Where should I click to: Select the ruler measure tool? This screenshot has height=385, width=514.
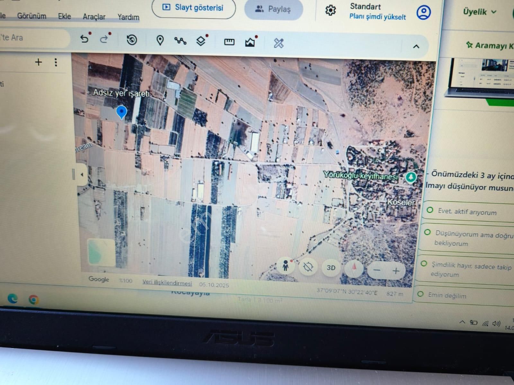coord(229,42)
